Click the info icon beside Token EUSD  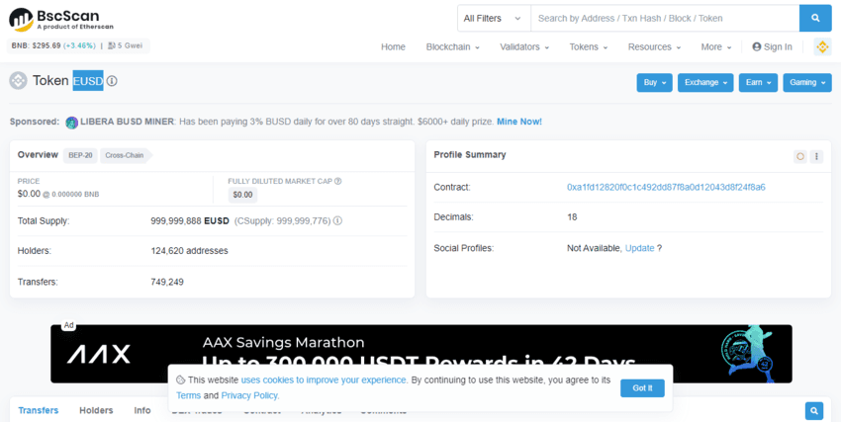(112, 81)
